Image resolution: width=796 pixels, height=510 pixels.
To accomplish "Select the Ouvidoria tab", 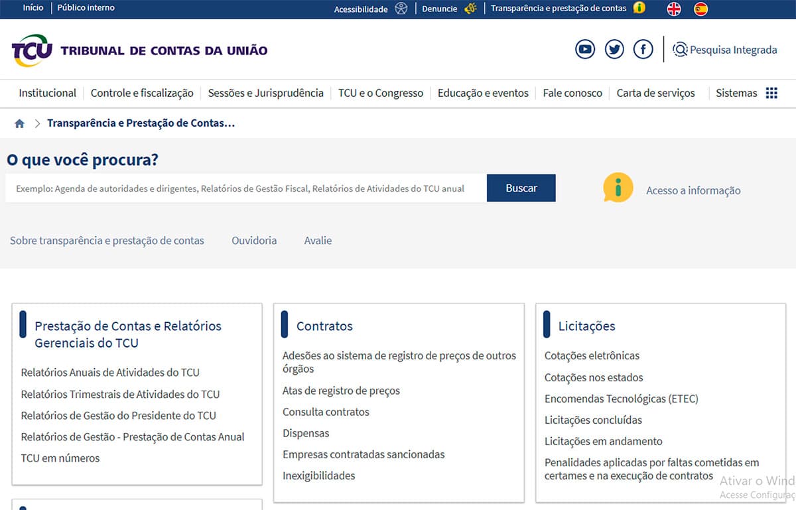I will coord(254,241).
